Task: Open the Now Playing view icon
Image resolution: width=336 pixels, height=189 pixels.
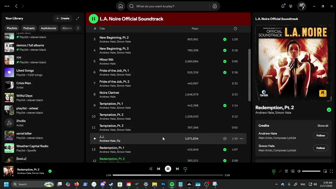Action: pos(274,171)
